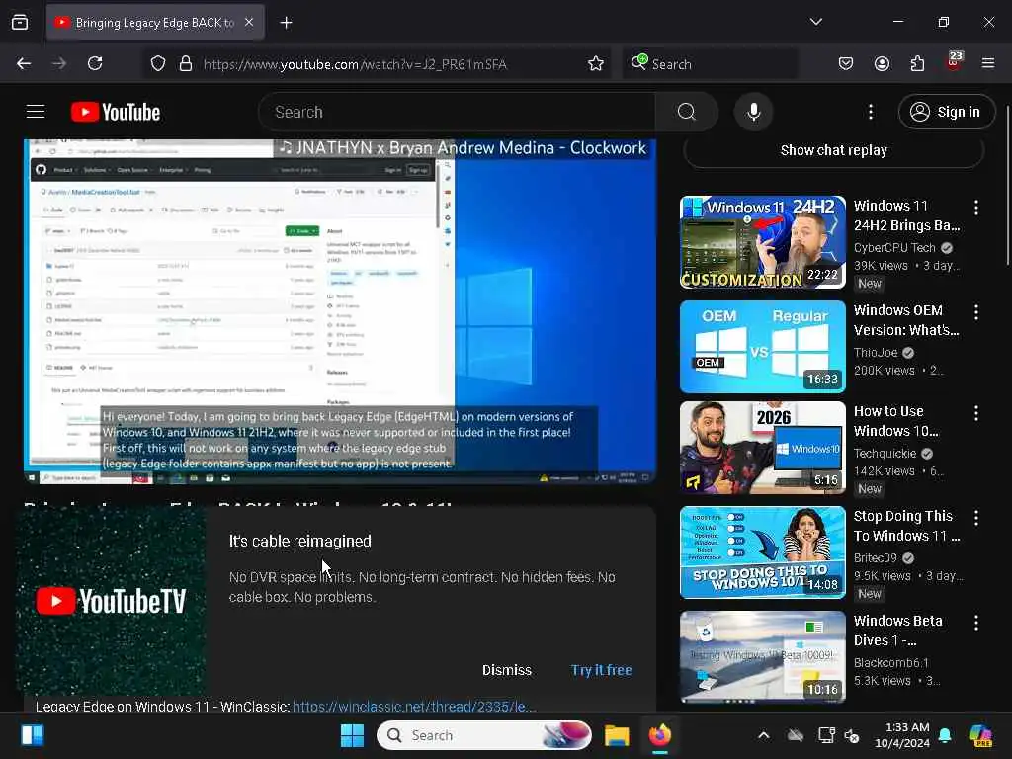
Task: Open the Firefox account icon
Action: [882, 63]
